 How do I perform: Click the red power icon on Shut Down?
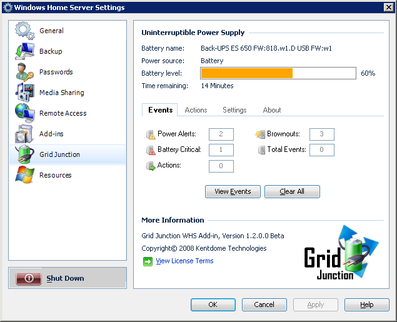(29, 278)
